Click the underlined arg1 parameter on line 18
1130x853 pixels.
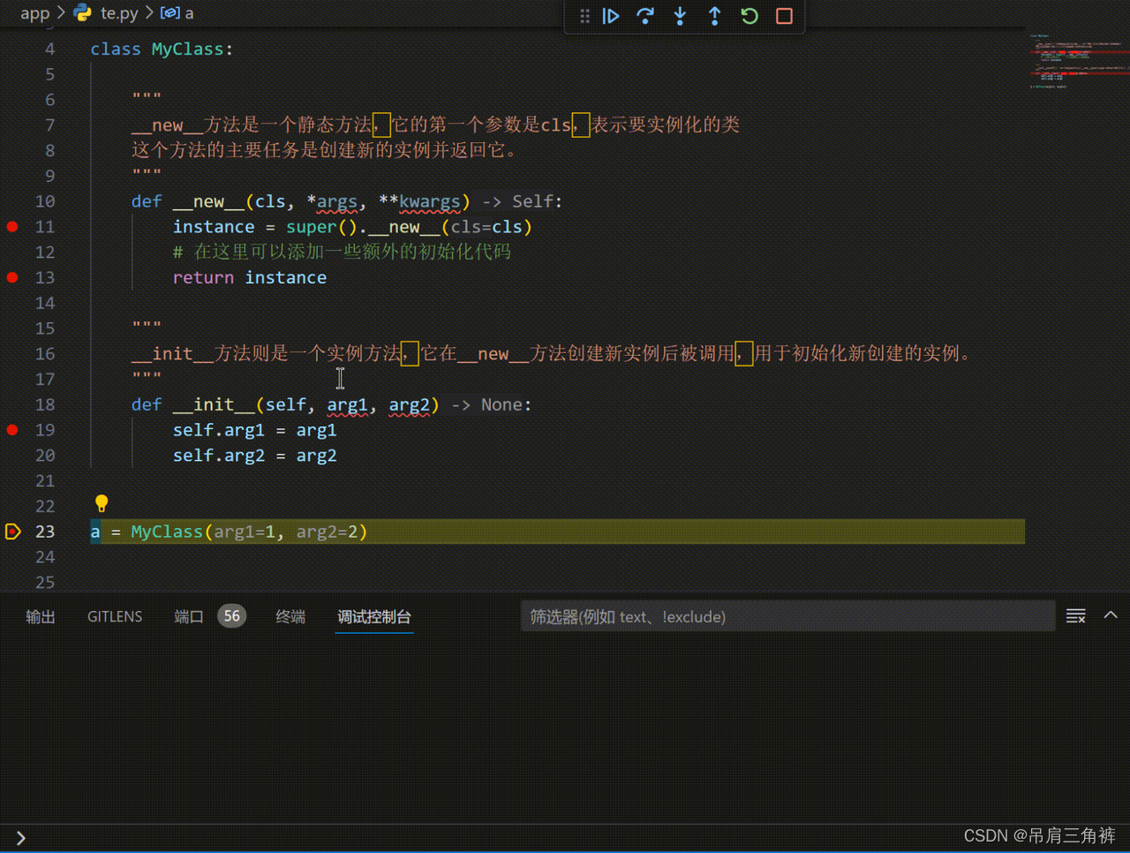tap(347, 405)
